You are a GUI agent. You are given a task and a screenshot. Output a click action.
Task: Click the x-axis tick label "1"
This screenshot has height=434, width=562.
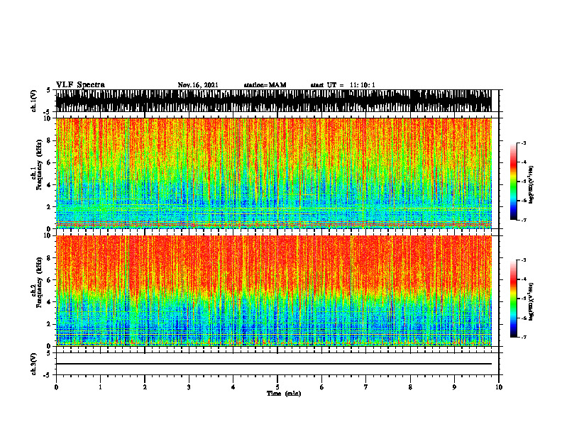(x=100, y=387)
